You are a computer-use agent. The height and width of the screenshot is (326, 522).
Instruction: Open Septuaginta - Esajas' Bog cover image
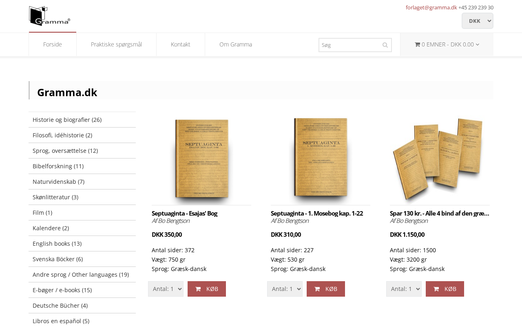point(201,159)
